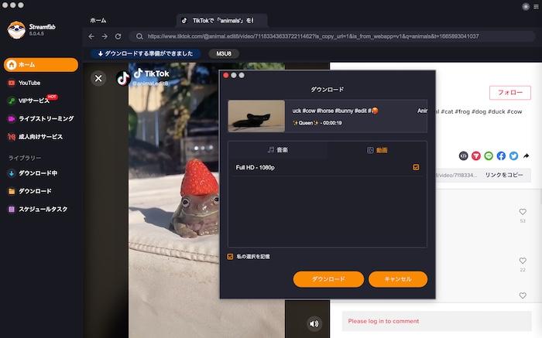Go back with the browser back arrow
This screenshot has height=338, width=542.
coord(91,36)
